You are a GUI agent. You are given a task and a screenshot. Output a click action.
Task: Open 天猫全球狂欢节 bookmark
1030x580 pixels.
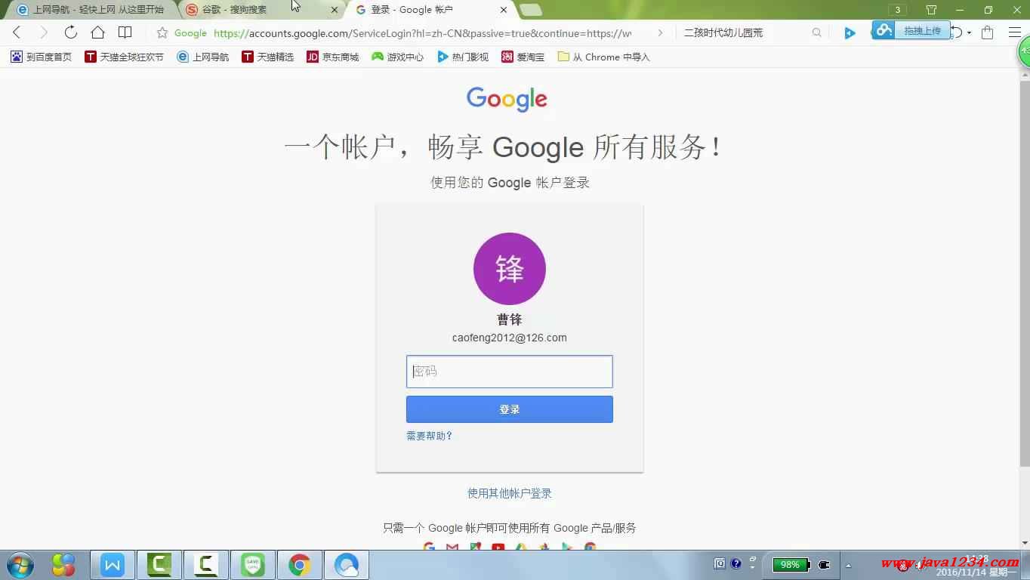[124, 57]
